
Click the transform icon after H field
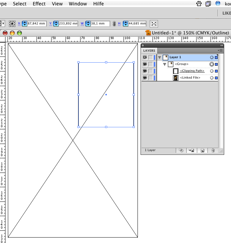point(154,24)
